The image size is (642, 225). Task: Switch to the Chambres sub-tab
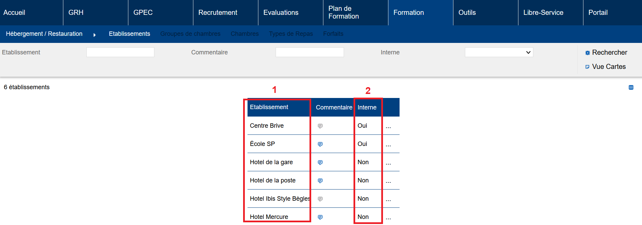(244, 34)
